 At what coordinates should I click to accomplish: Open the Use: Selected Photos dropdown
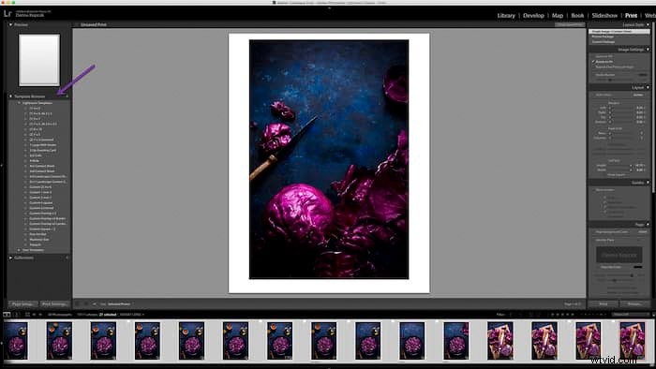[120, 303]
